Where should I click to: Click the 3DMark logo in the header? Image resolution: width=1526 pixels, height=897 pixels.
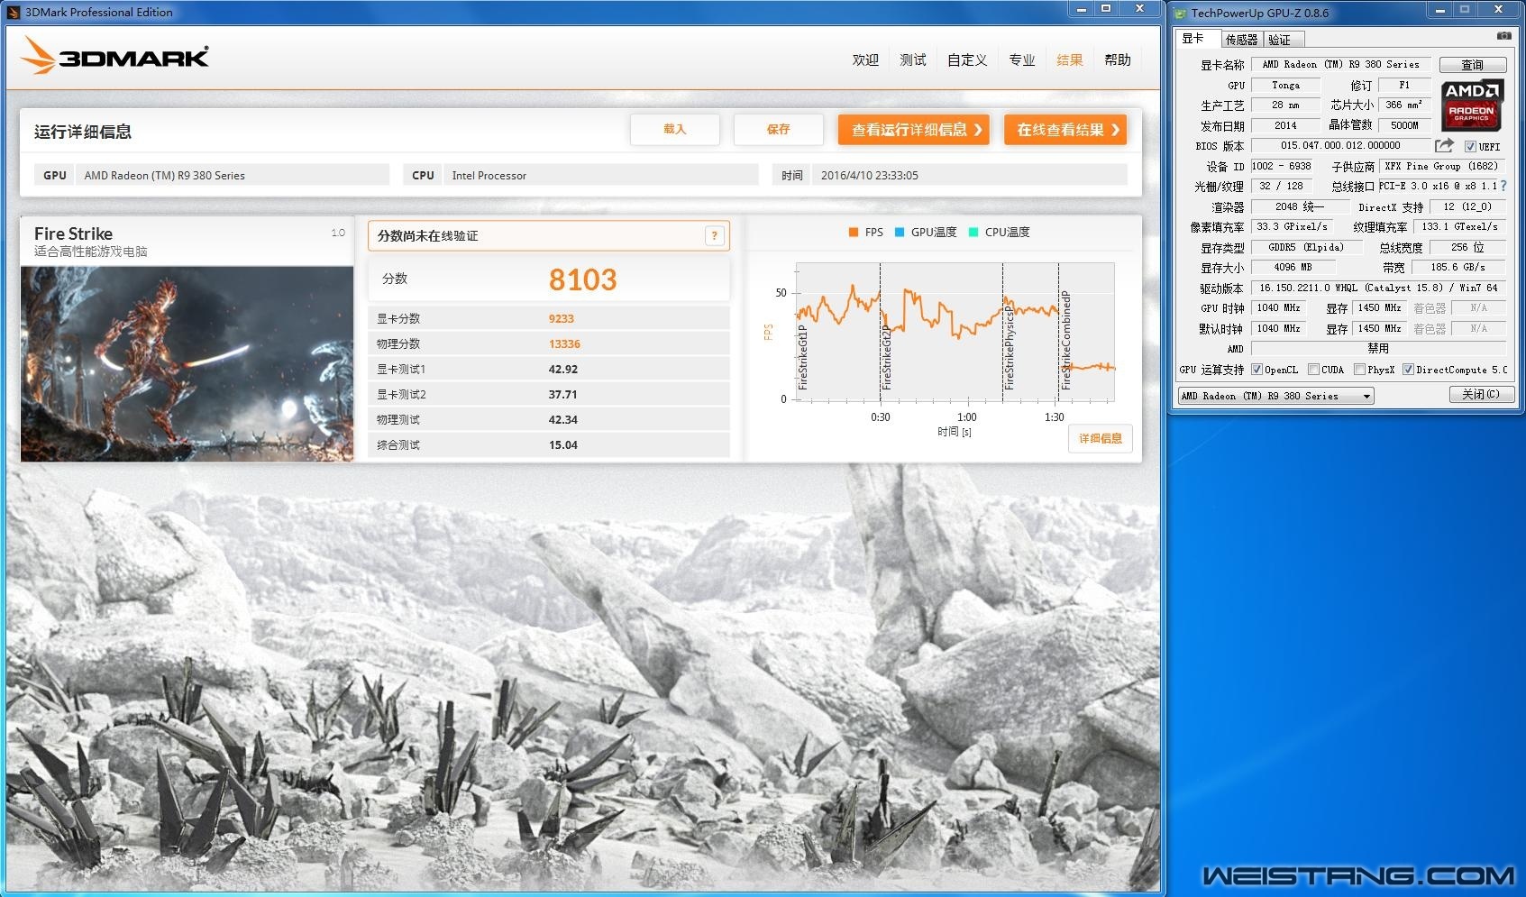114,56
